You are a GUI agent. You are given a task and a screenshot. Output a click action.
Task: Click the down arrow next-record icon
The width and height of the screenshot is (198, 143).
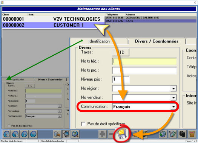(x=25, y=134)
